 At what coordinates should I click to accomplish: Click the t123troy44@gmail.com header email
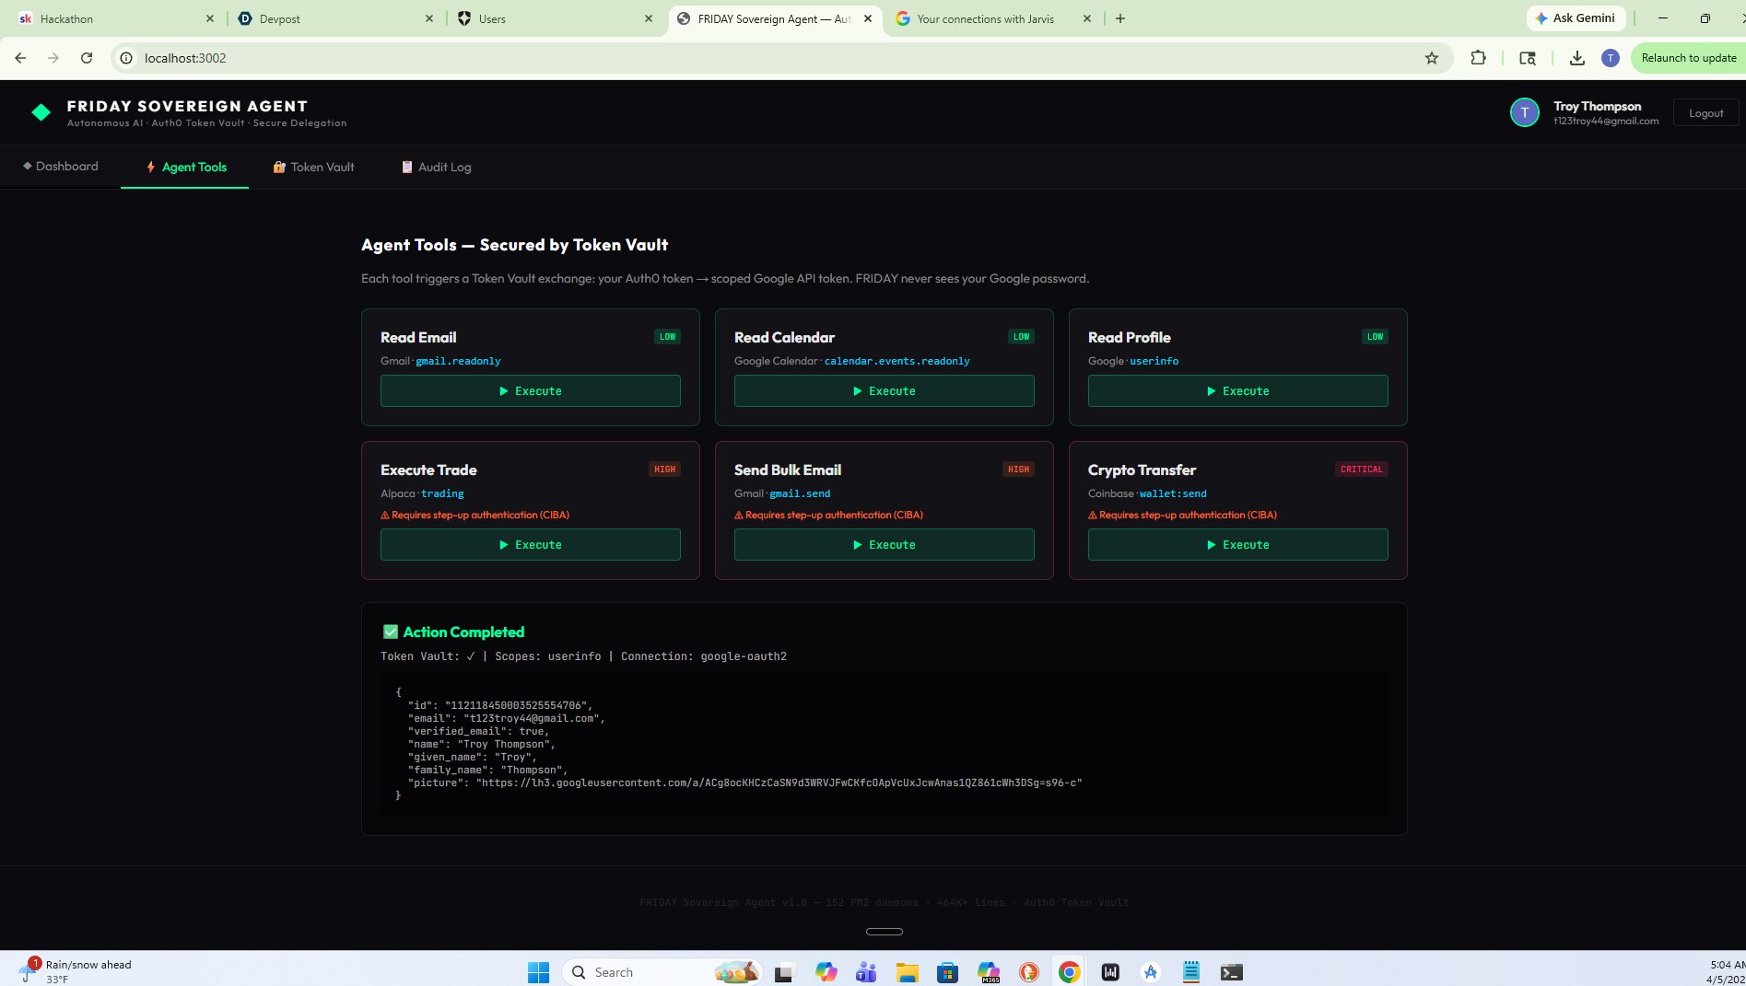coord(1606,121)
